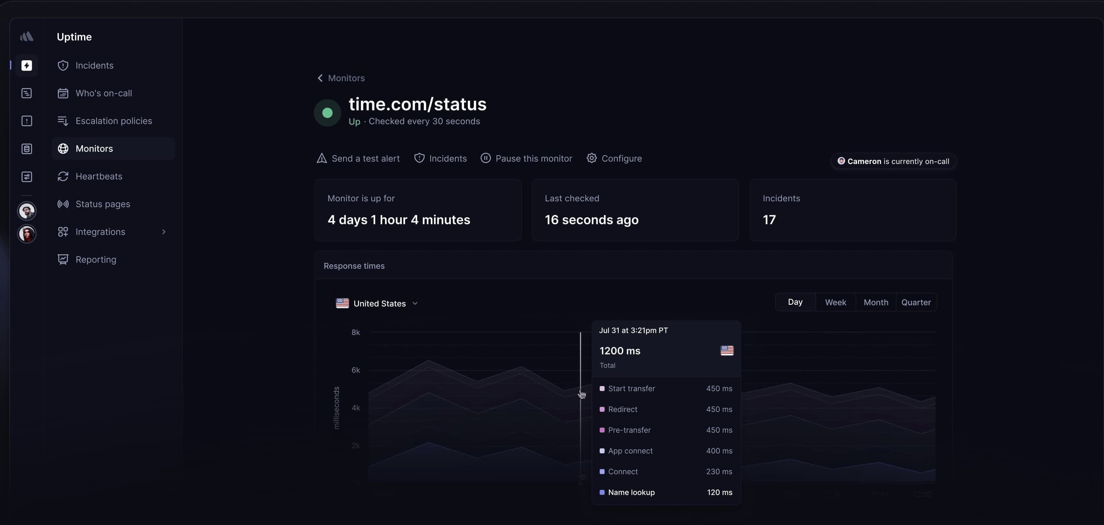Click the Configure gear icon

pos(592,158)
